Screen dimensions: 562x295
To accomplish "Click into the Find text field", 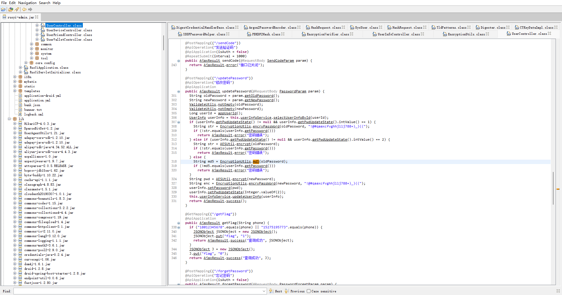I will 138,291.
